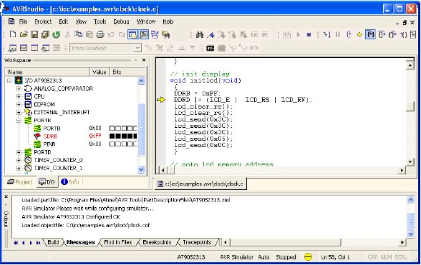Toggle first bit checkbox of PORTB register
This screenshot has height=265, width=421.
point(112,129)
